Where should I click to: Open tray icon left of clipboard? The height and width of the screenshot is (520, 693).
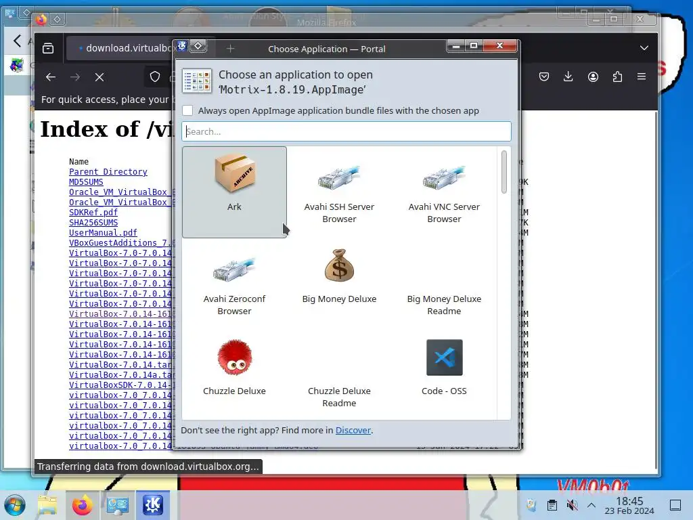click(532, 505)
